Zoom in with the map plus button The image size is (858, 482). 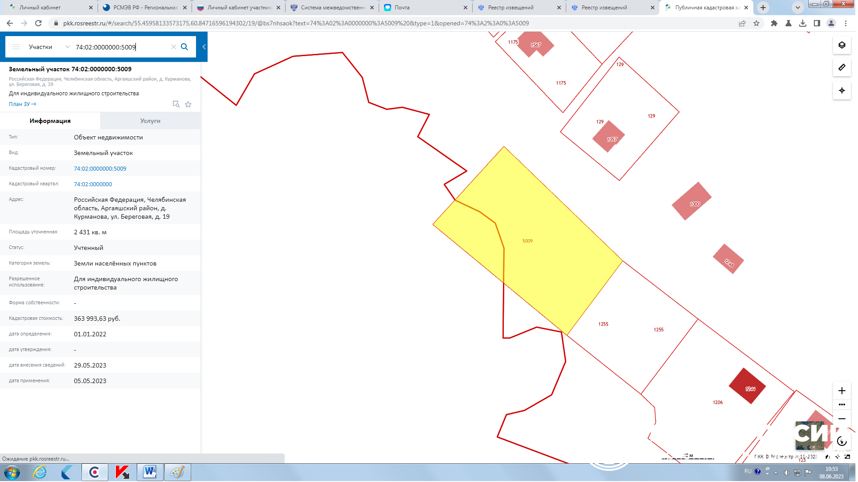click(x=842, y=392)
